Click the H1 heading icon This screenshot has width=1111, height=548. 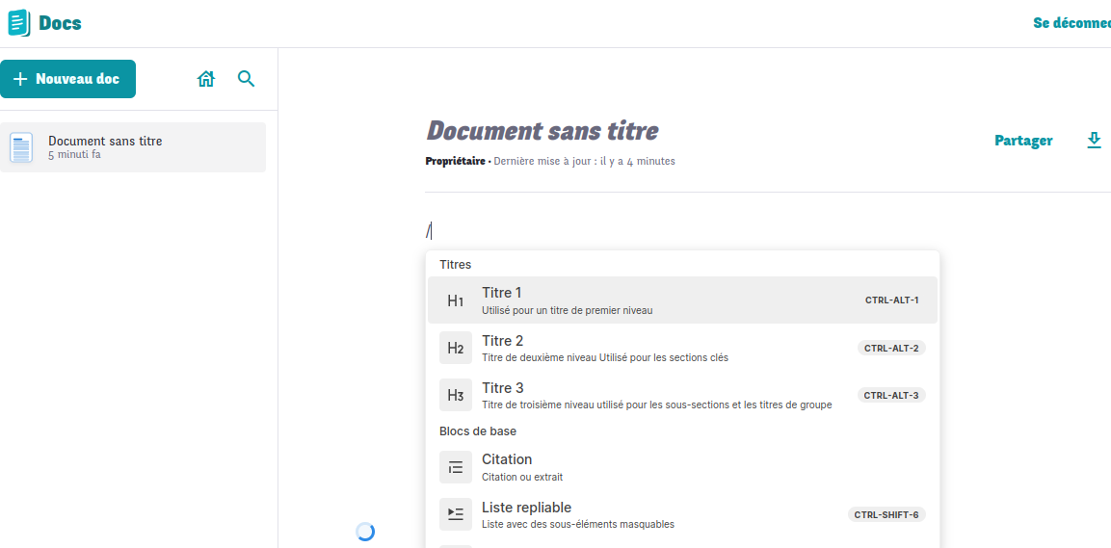pyautogui.click(x=456, y=300)
